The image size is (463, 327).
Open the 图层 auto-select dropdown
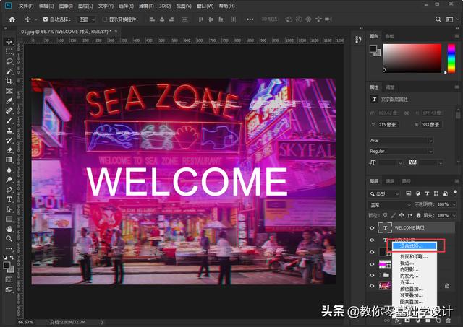(87, 19)
